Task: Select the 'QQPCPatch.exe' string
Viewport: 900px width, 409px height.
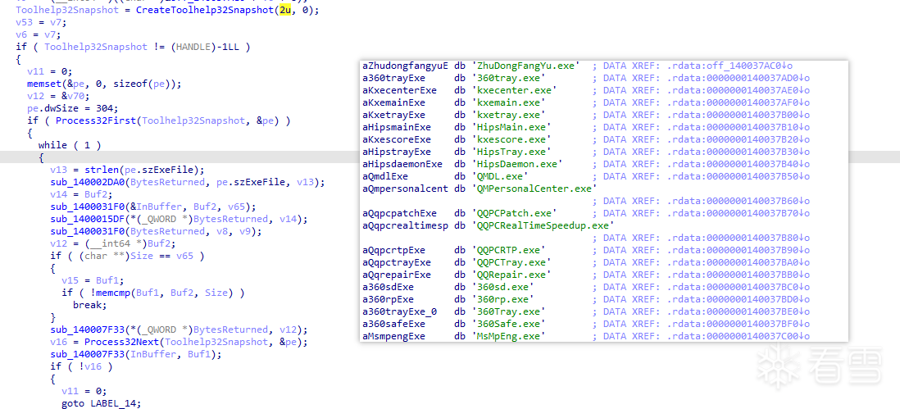Action: [x=514, y=213]
